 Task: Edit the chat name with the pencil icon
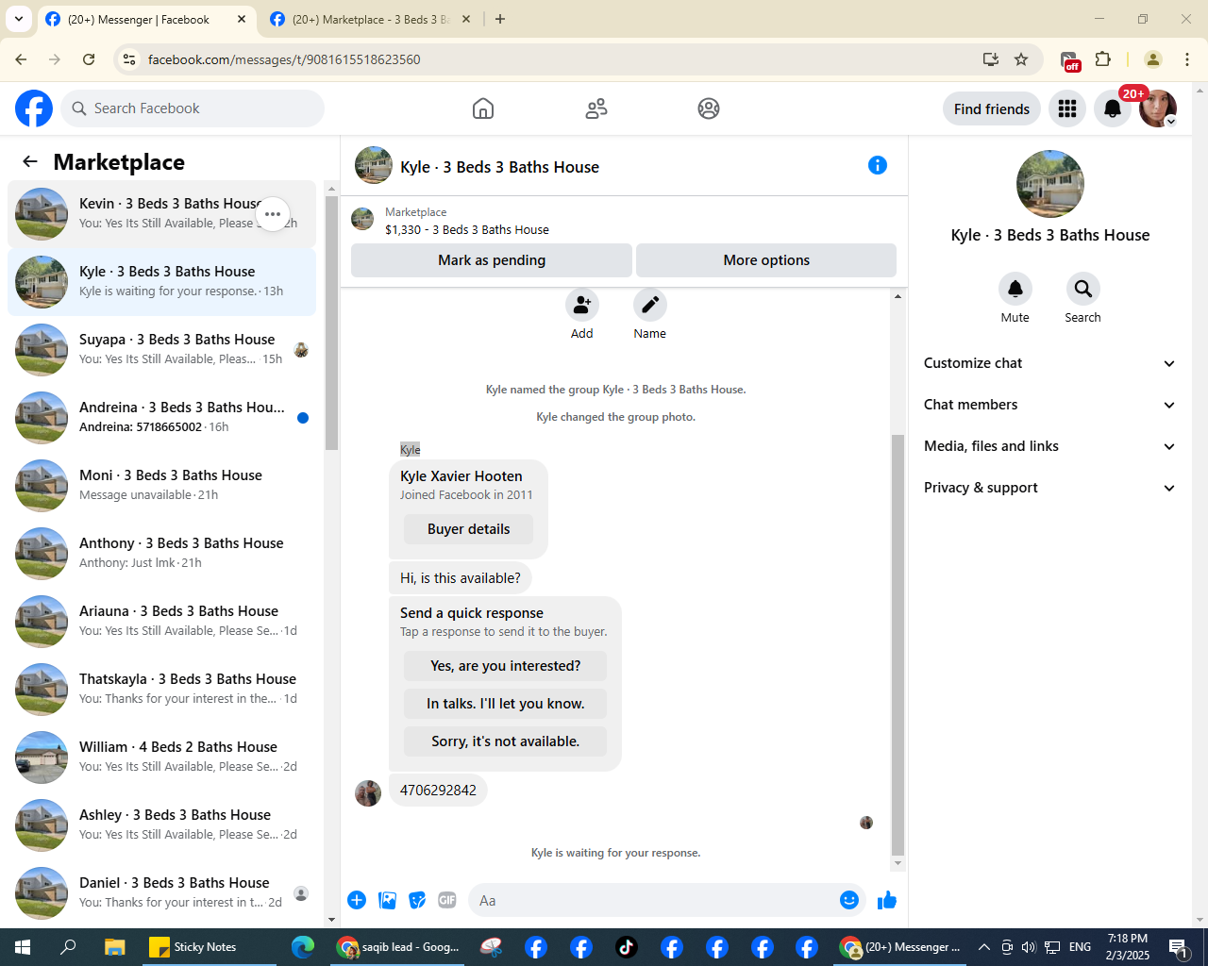coord(650,305)
